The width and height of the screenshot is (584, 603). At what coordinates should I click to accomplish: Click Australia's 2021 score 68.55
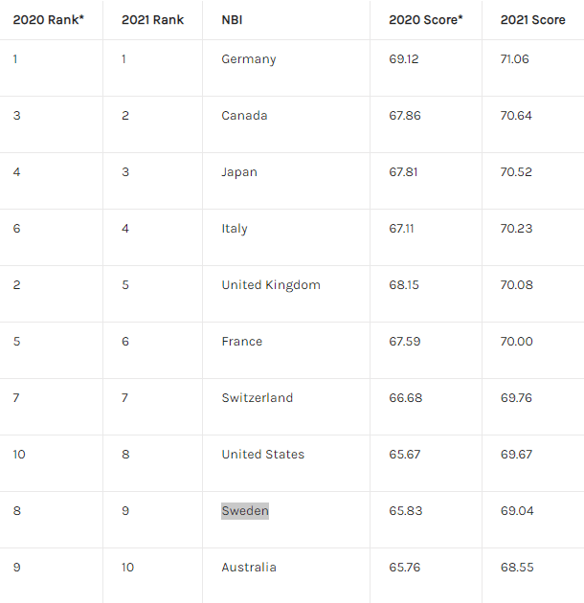point(517,568)
